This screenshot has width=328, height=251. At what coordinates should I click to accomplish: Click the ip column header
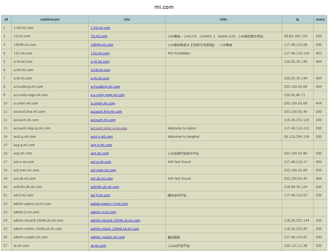pyautogui.click(x=298, y=19)
